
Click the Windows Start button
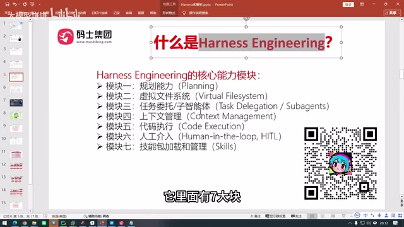pyautogui.click(x=4, y=223)
